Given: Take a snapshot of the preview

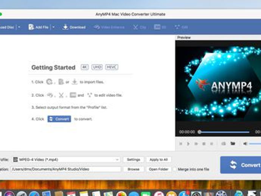Looking at the screenshot, I should pos(224,143).
